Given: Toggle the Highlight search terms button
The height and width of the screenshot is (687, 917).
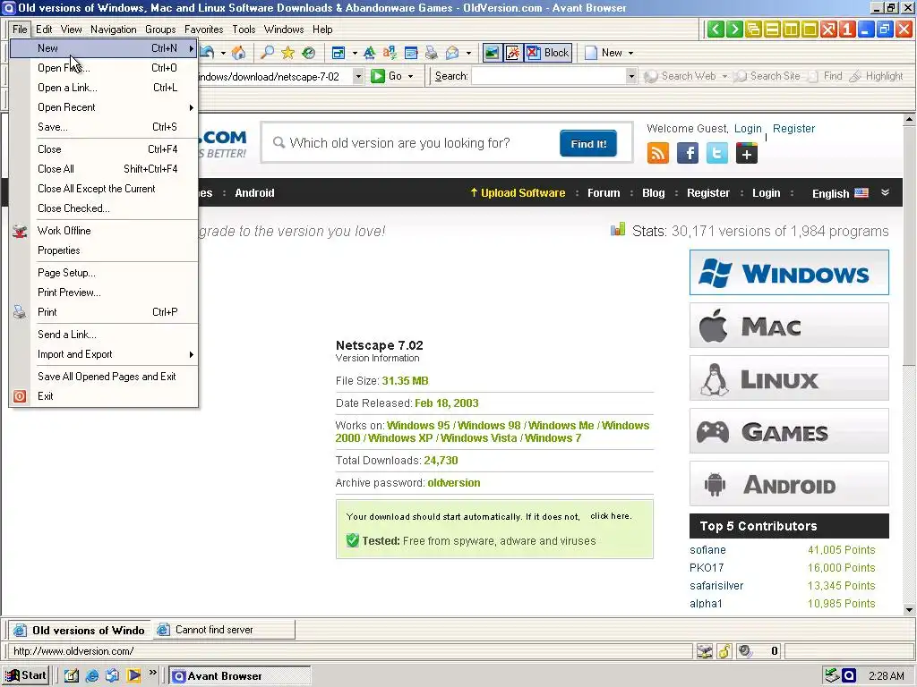Looking at the screenshot, I should coord(877,76).
